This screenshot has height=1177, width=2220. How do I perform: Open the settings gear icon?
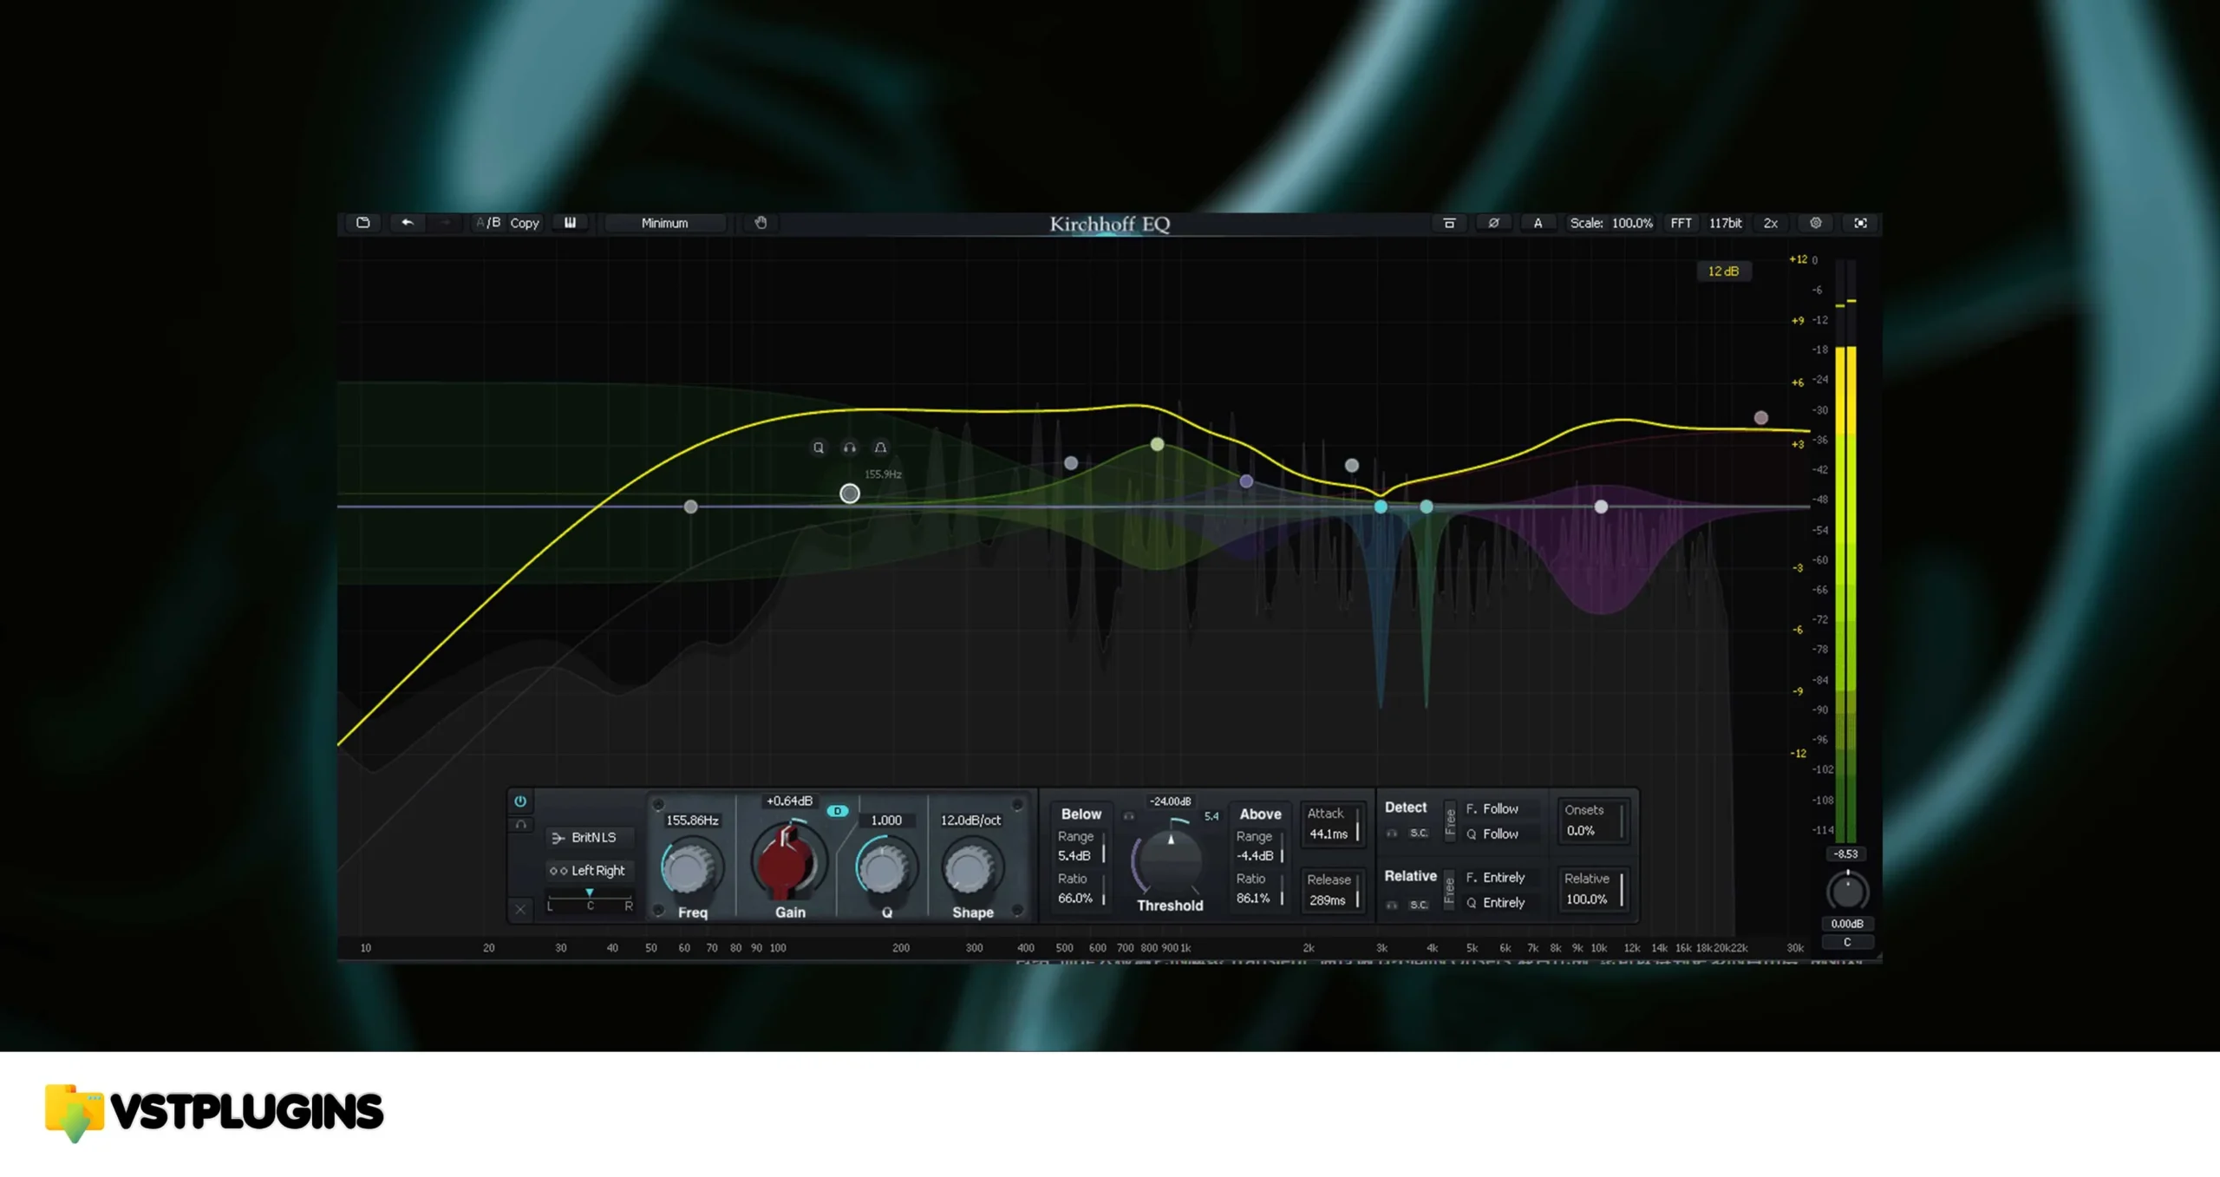pos(1815,223)
